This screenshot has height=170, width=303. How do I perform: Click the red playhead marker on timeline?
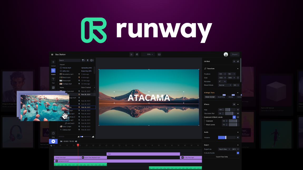pyautogui.click(x=78, y=145)
